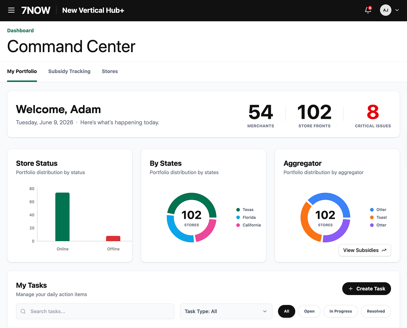Click the My Tasks heading
This screenshot has height=328, width=407.
(32, 285)
